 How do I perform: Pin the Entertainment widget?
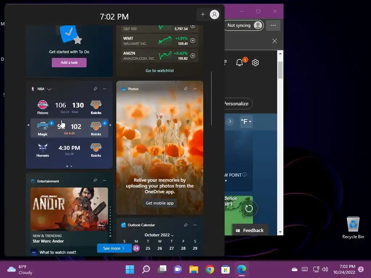[95, 180]
